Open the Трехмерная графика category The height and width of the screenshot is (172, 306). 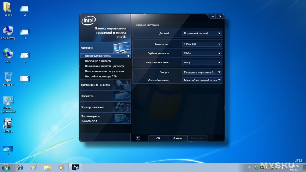coord(105,85)
